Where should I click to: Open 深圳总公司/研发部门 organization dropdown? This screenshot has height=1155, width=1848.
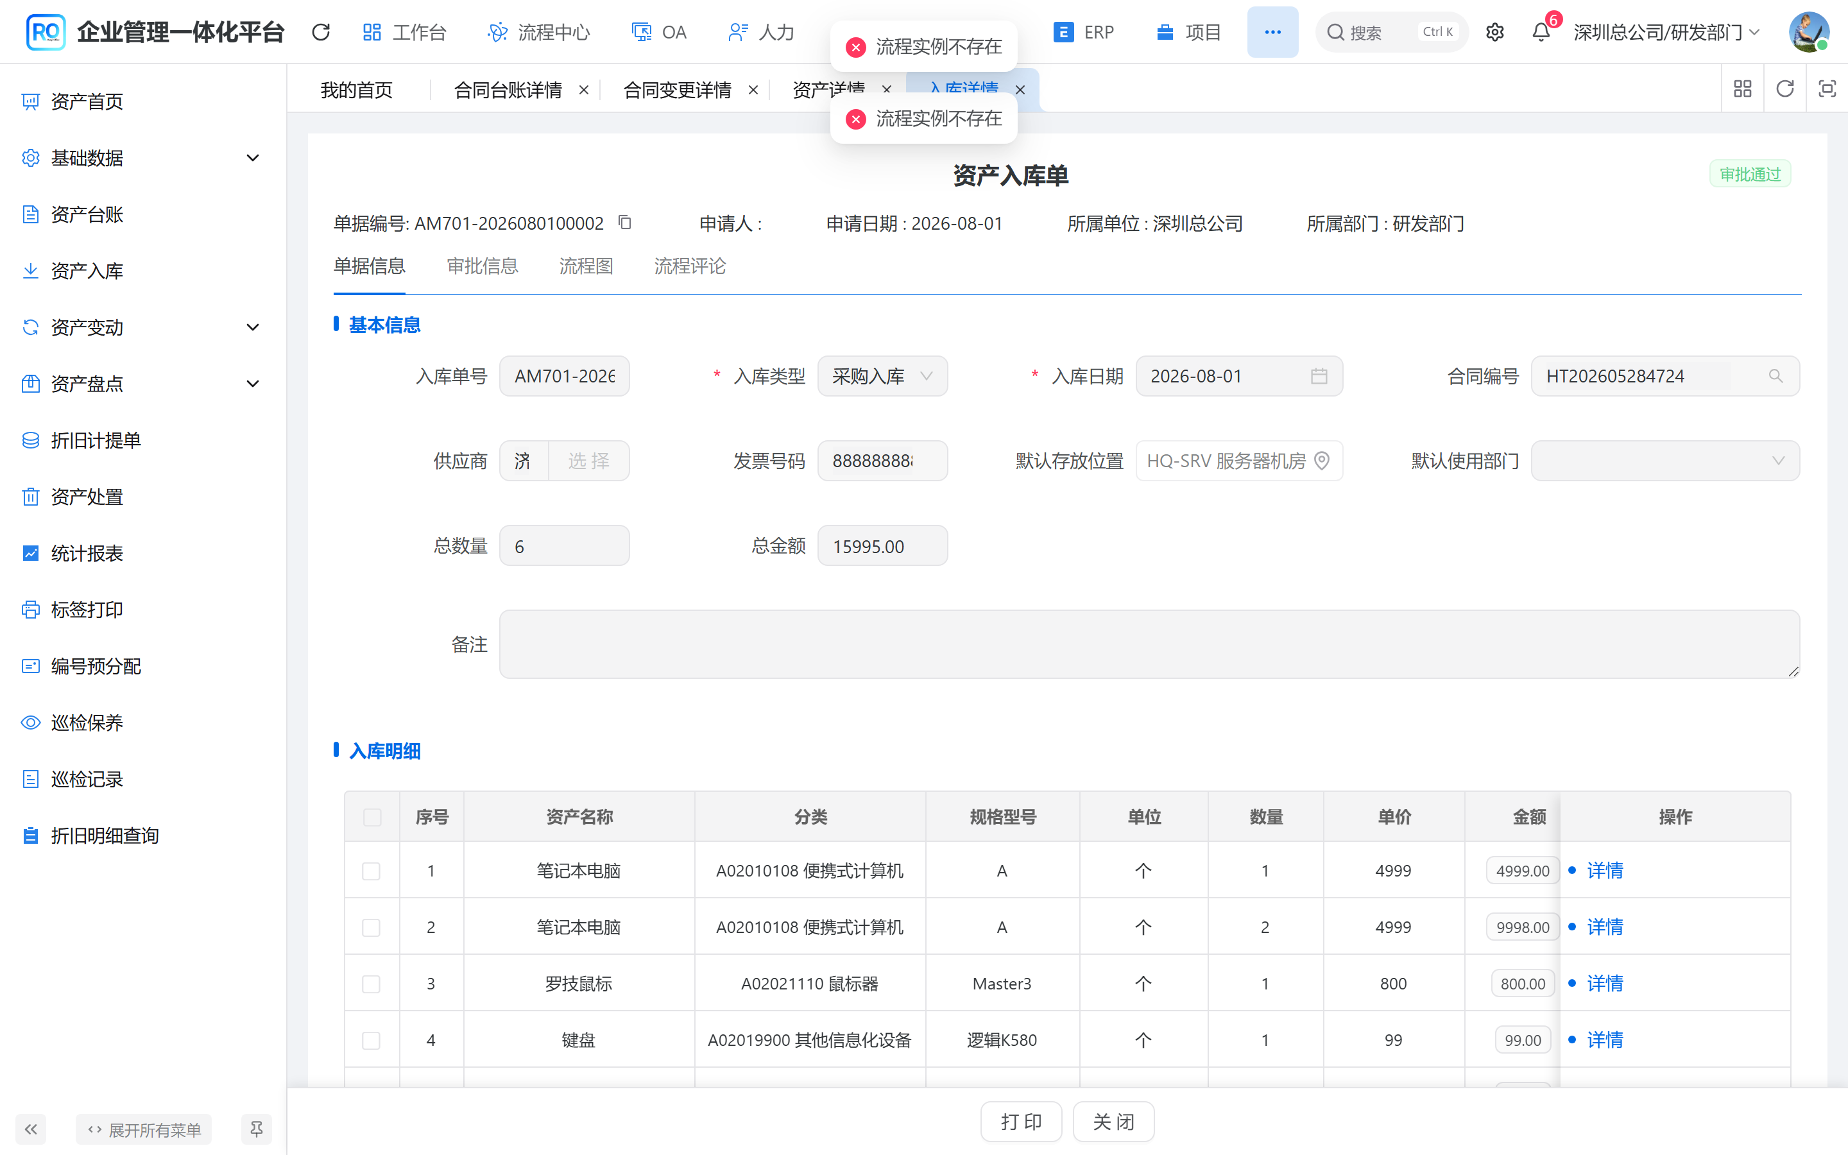[1667, 32]
